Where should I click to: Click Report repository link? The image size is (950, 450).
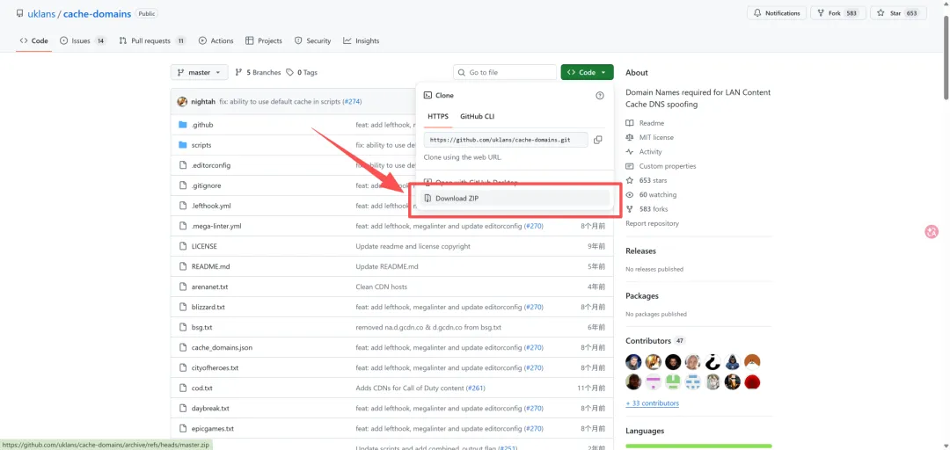653,223
